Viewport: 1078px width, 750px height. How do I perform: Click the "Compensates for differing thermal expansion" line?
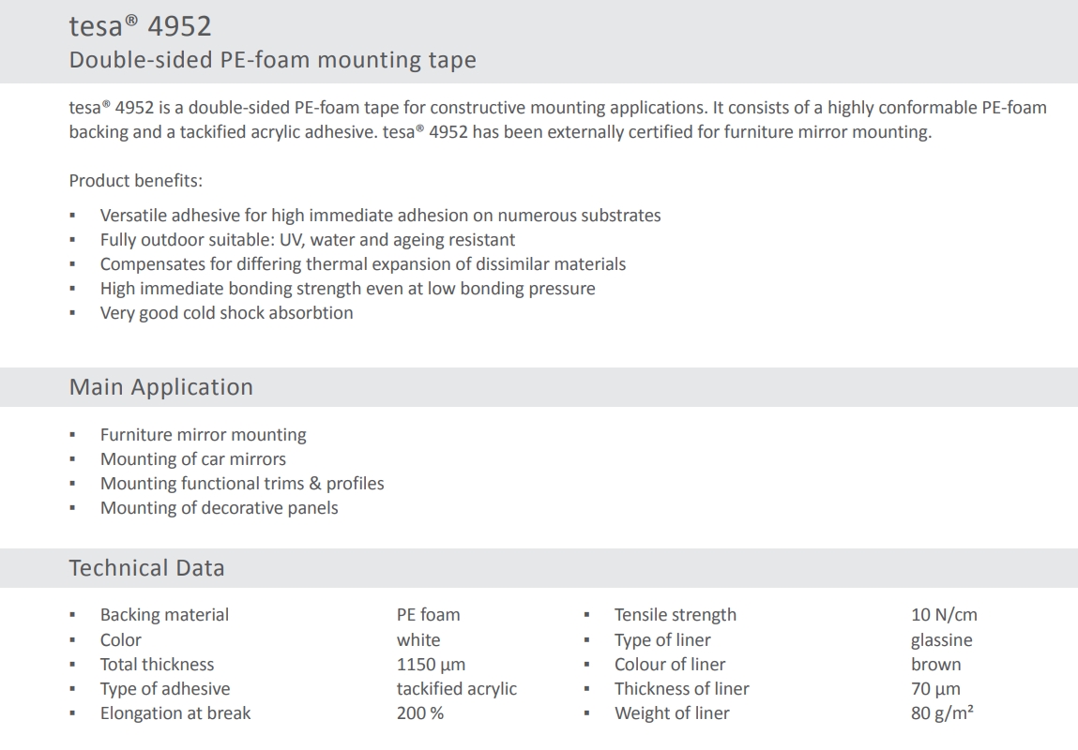pyautogui.click(x=362, y=264)
